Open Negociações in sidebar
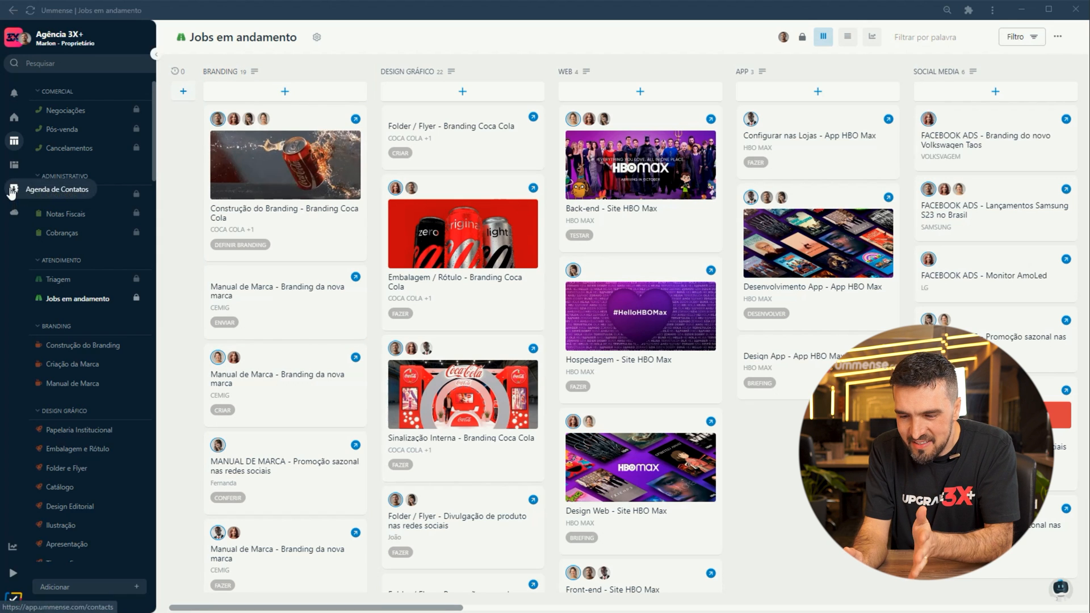The image size is (1090, 613). (x=65, y=111)
